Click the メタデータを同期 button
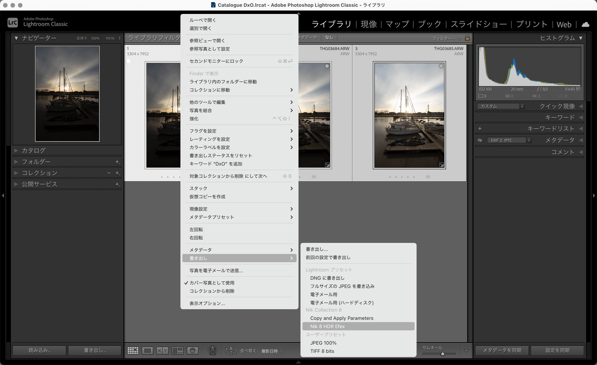The image size is (597, 365). 502,350
